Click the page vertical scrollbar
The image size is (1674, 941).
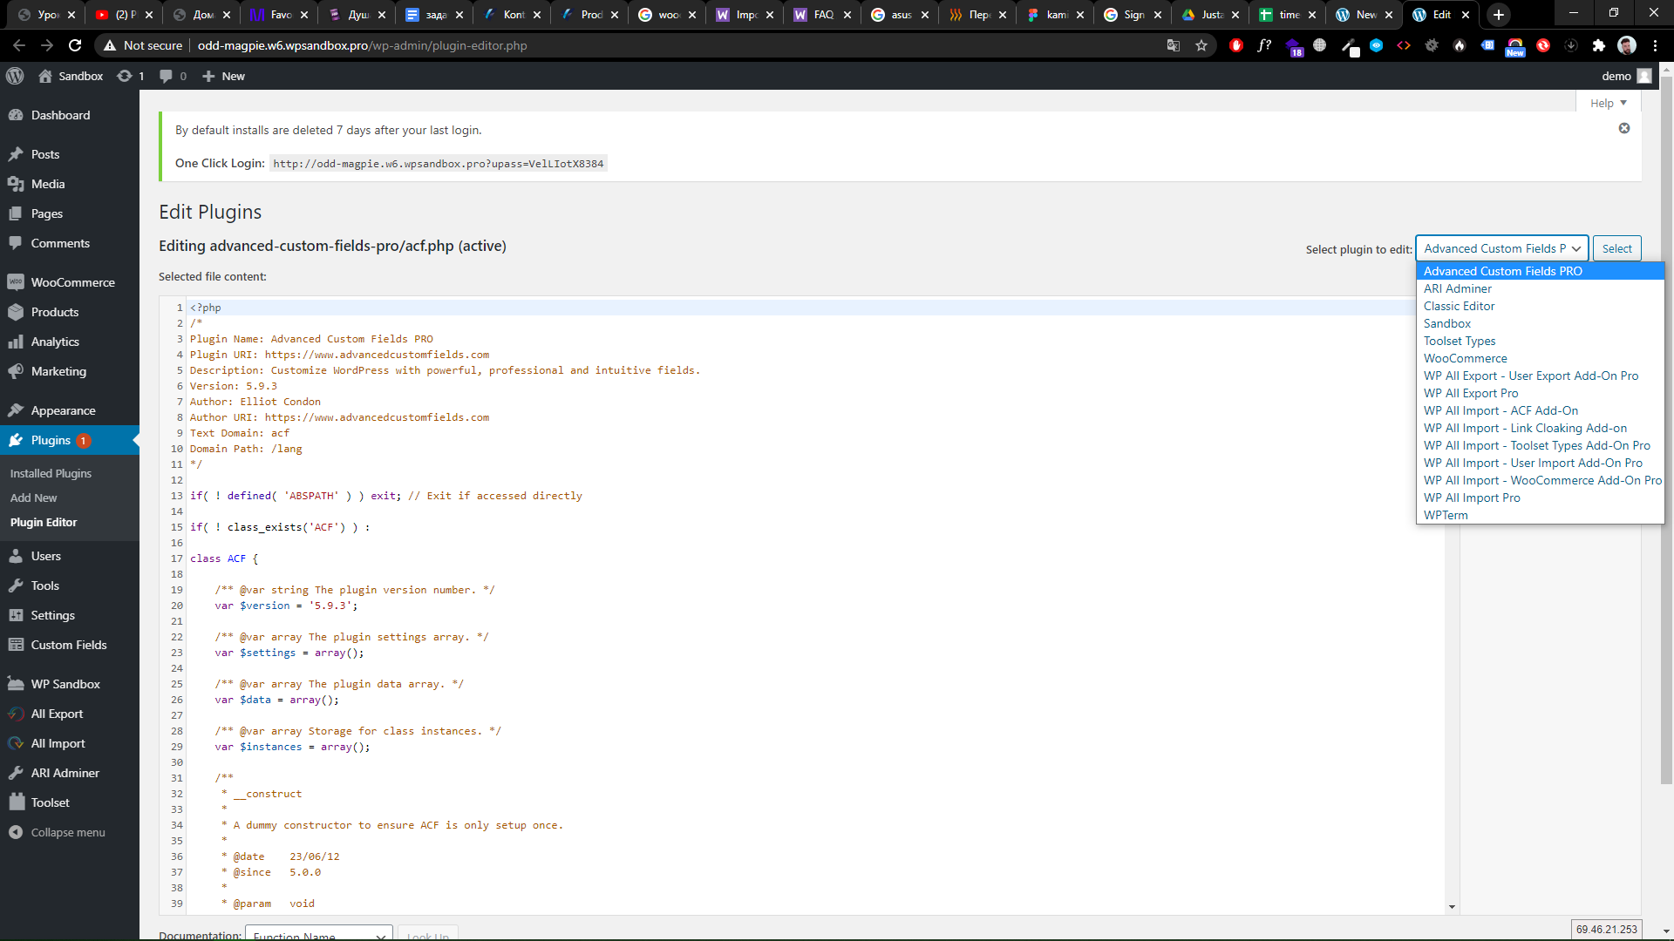click(x=1666, y=431)
